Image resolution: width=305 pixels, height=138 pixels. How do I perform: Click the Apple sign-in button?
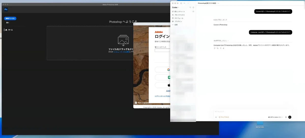click(163, 85)
